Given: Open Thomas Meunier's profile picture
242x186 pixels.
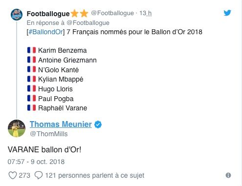Looking at the screenshot, I should 17,128.
